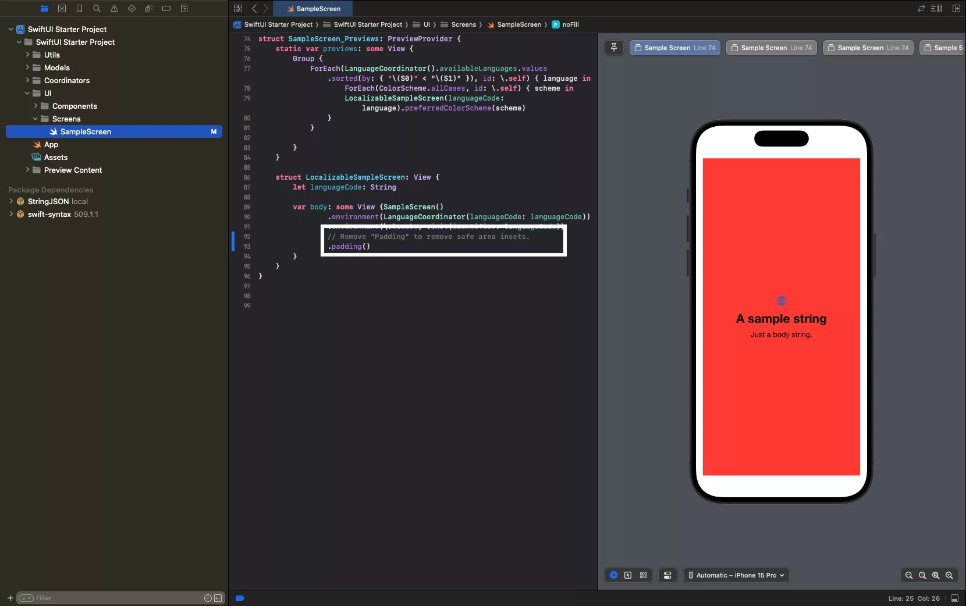
Task: Zoom preview to 100 percent
Action: click(922, 575)
